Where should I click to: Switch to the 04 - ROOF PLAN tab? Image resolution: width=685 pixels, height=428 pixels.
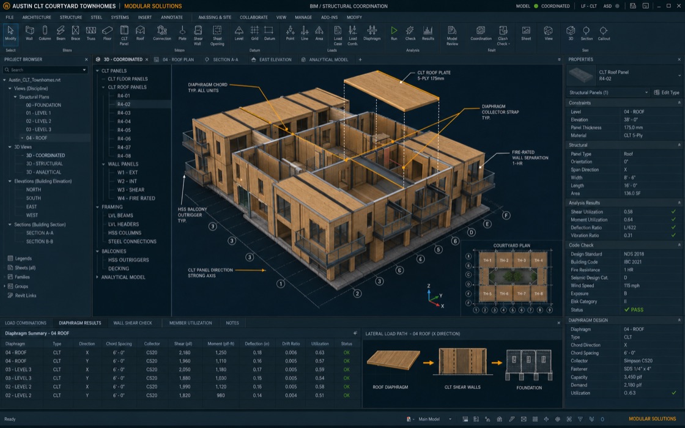[x=174, y=60]
